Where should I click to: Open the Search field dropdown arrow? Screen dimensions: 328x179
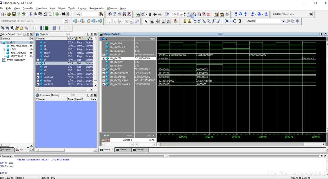click(283, 21)
